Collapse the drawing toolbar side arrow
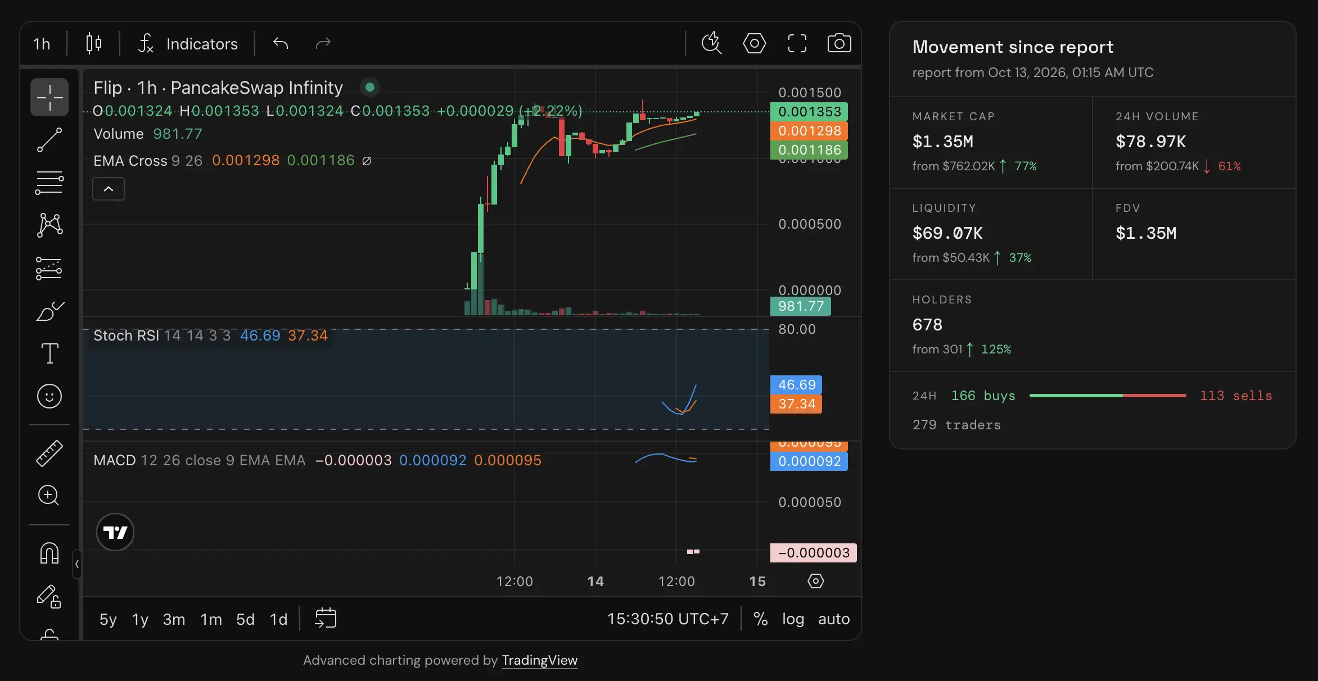This screenshot has height=681, width=1318. 77,564
